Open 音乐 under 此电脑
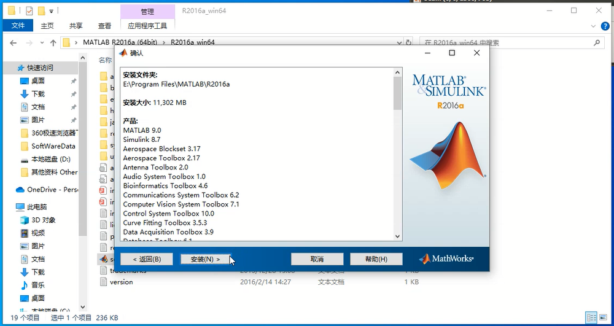This screenshot has width=614, height=326. pyautogui.click(x=38, y=285)
